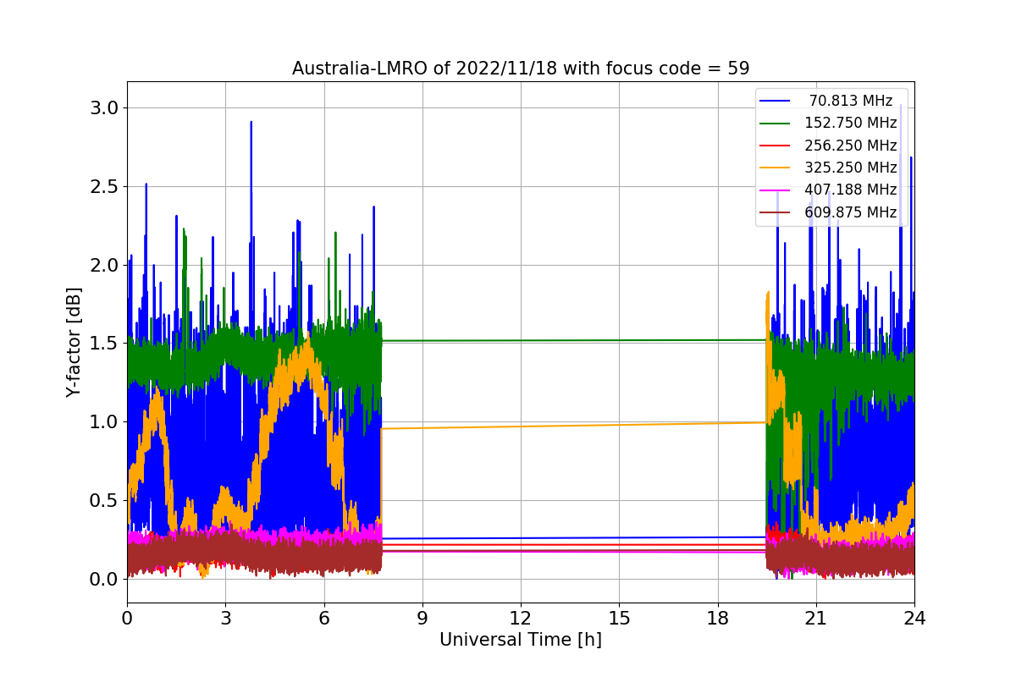Click the x-axis tick label '6'
Viewport: 1016px width, 677px height.
pyautogui.click(x=323, y=619)
